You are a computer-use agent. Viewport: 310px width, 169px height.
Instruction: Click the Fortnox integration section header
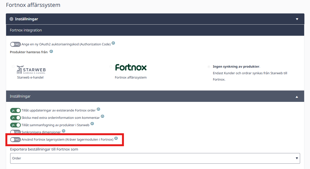click(155, 30)
